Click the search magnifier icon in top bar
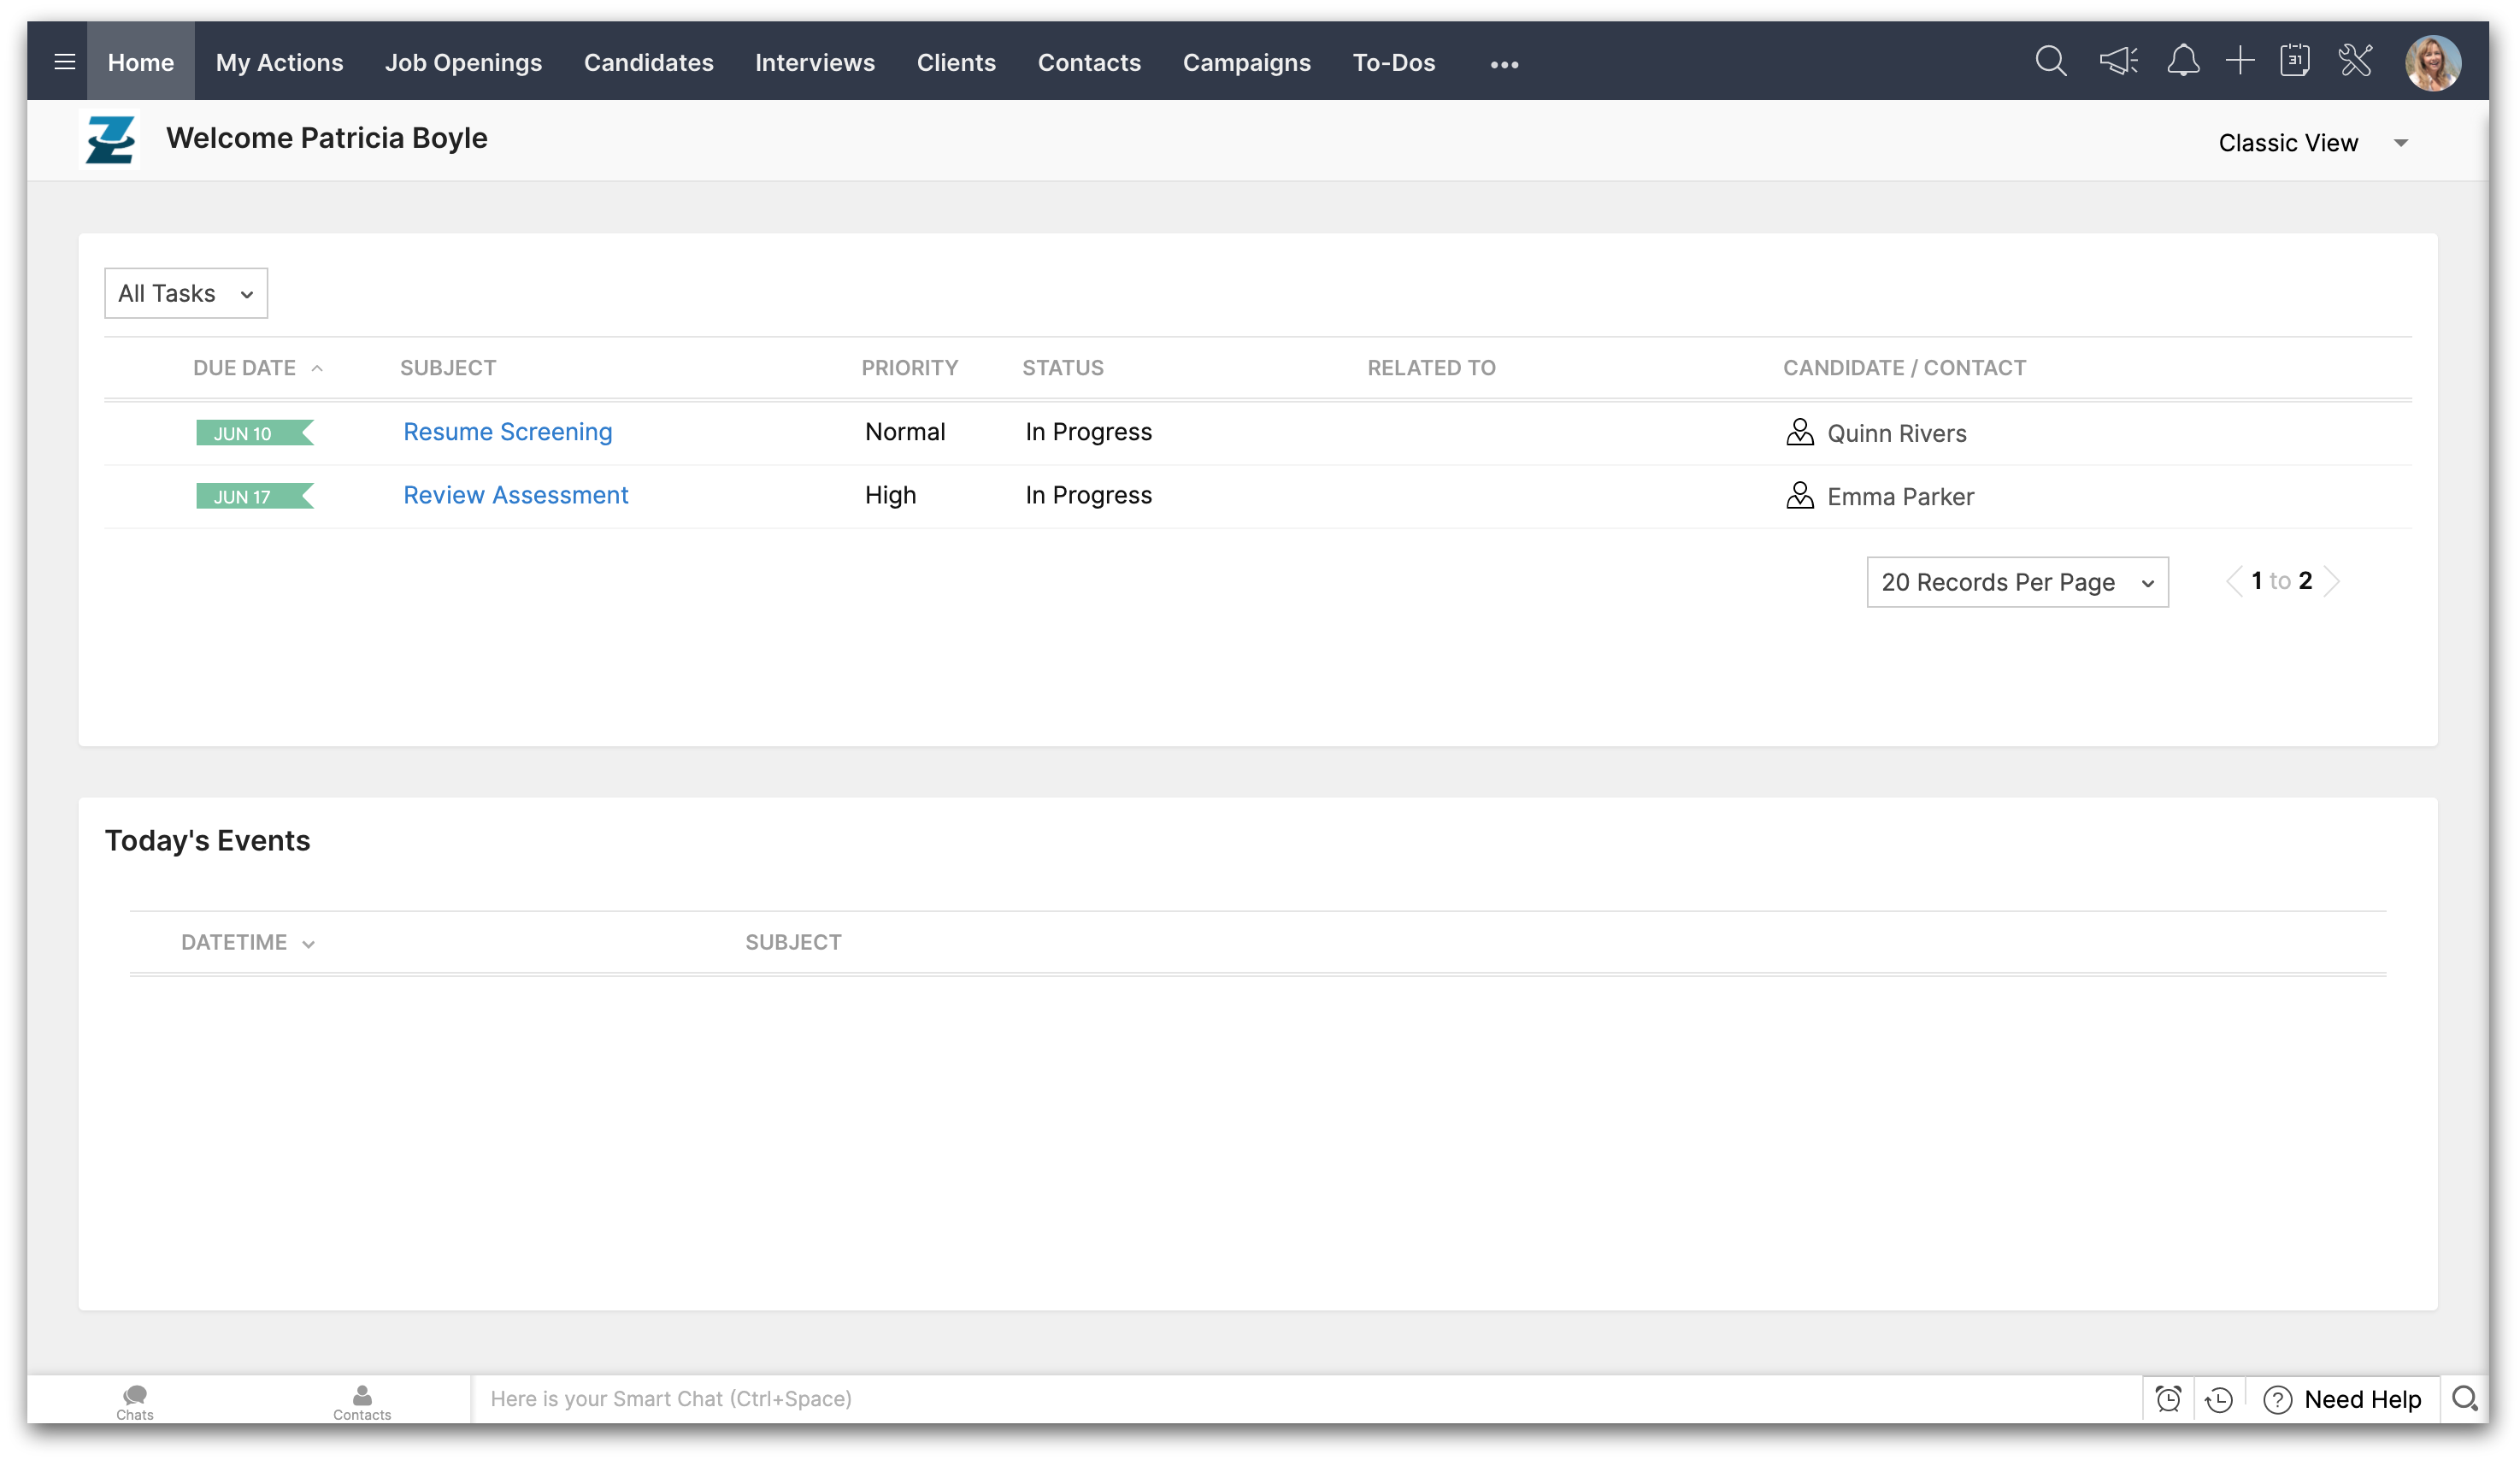 [x=2050, y=61]
